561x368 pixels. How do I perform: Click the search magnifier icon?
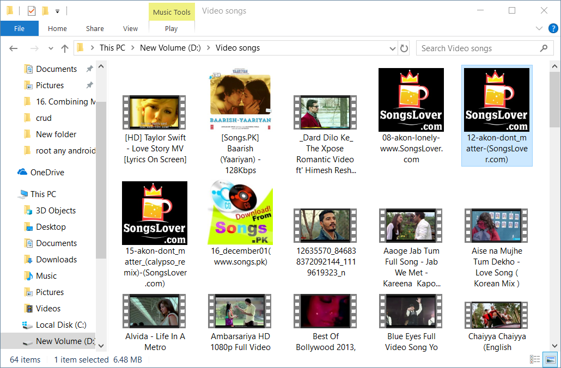pyautogui.click(x=544, y=48)
